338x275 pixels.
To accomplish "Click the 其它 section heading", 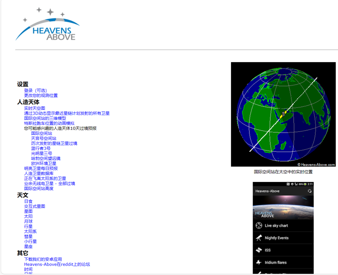I will click(x=23, y=253).
